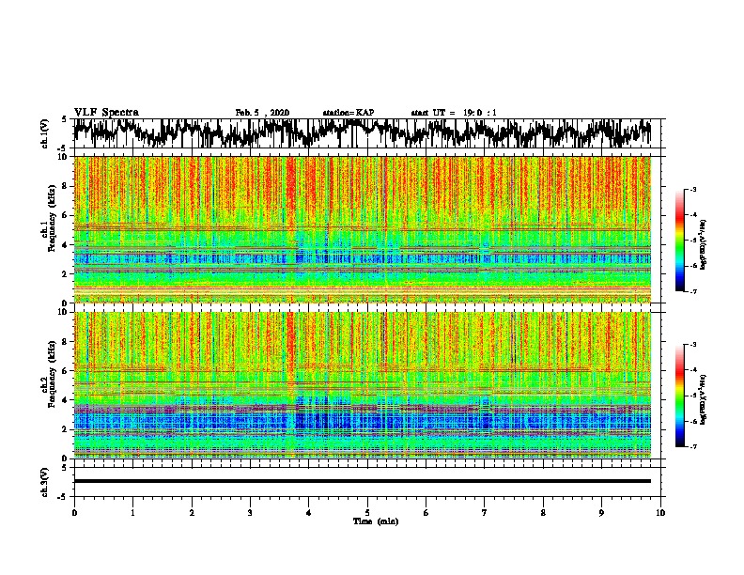Click the date label 'Feb. 5, 2020'
This screenshot has height=575, width=744.
click(262, 113)
